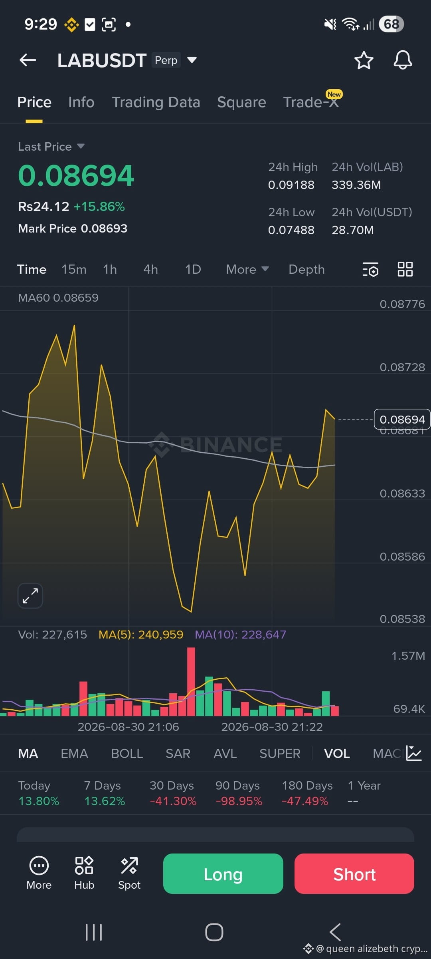Select the Time chart interval
This screenshot has width=431, height=959.
32,269
